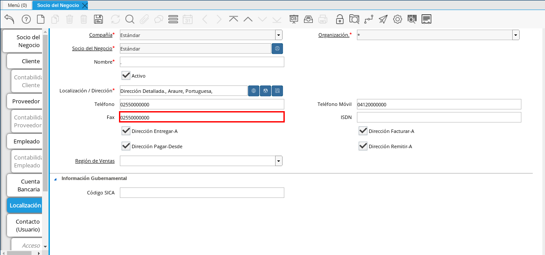Open Archived documents tray icon
Viewport: 545px width, 255px height.
[x=308, y=19]
